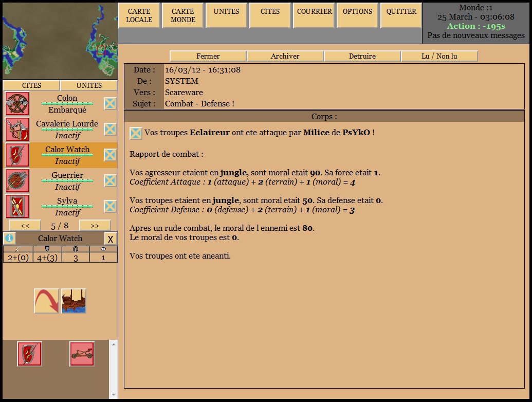
Task: Click the Calor Watch highlighted row name
Action: (67, 150)
